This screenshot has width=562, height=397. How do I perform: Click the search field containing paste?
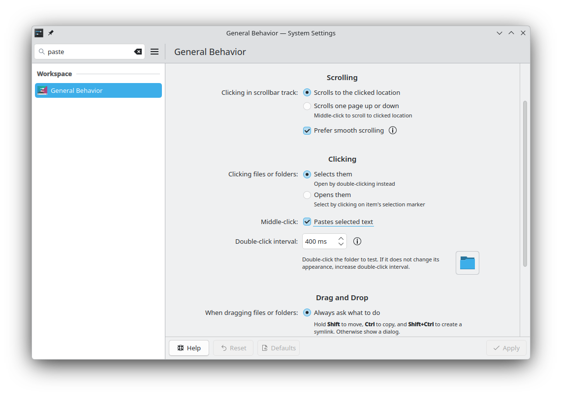click(90, 52)
